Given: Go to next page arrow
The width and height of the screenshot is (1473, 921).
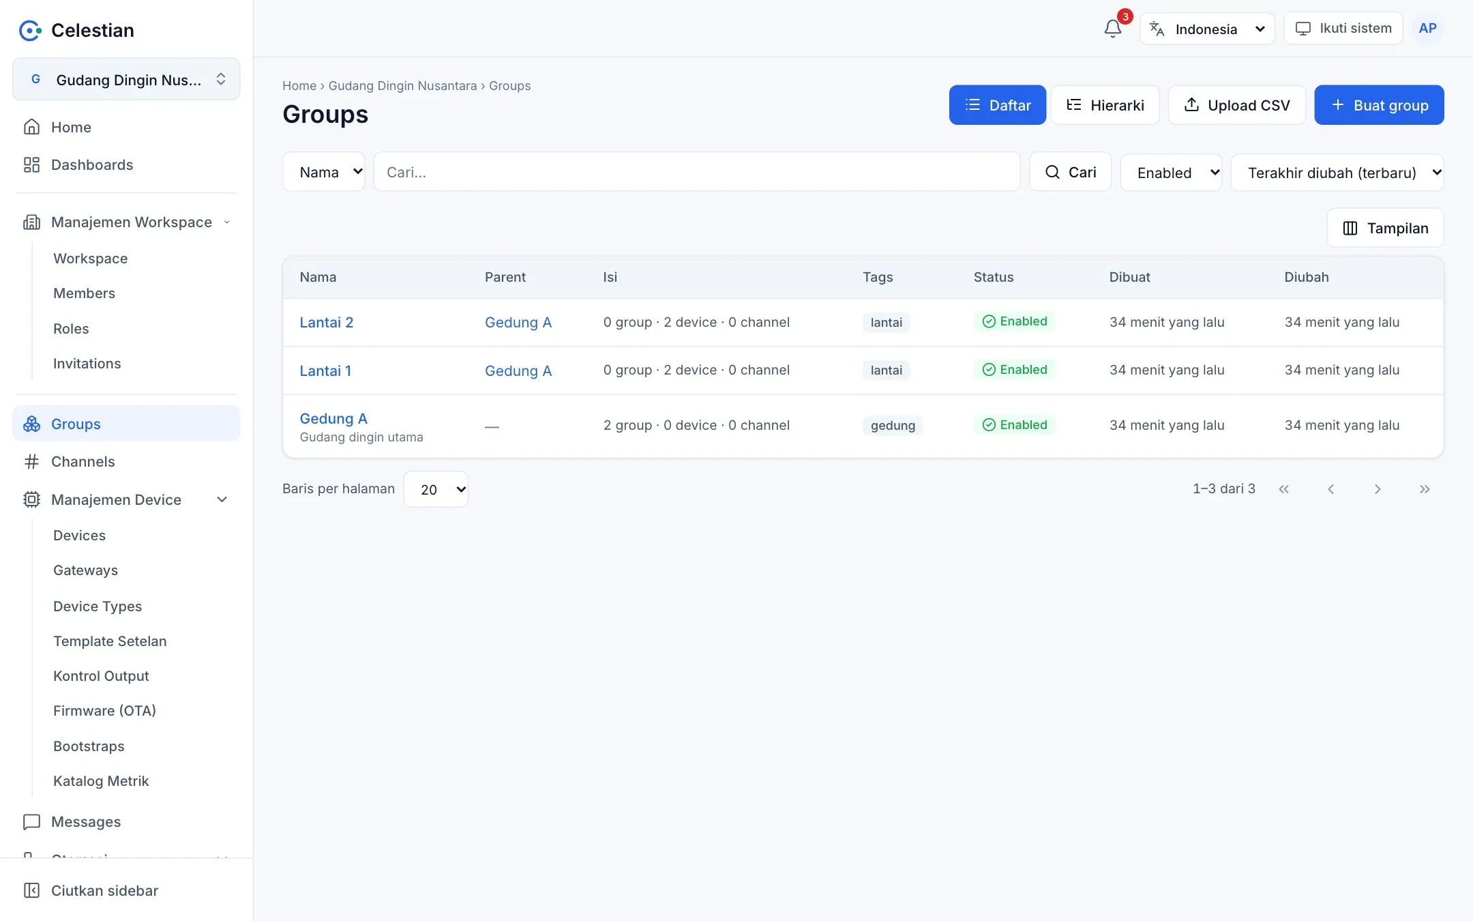Looking at the screenshot, I should tap(1378, 489).
